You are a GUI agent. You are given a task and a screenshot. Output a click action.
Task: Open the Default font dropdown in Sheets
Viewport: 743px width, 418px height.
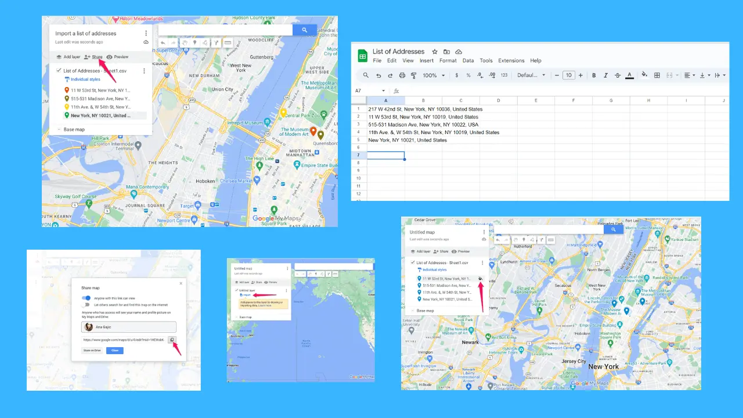(x=531, y=75)
